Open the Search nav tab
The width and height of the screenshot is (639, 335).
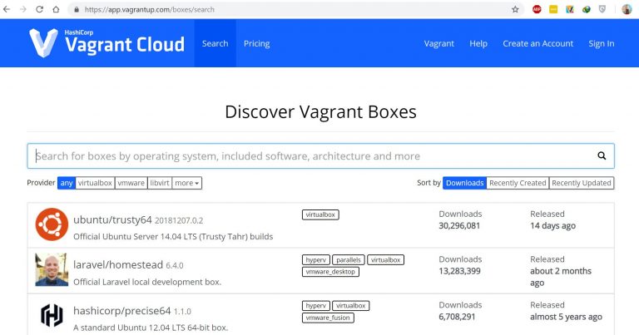215,43
